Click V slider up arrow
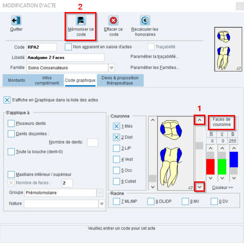Image resolution: width=244 pixels, height=243 pixels. tap(222, 148)
